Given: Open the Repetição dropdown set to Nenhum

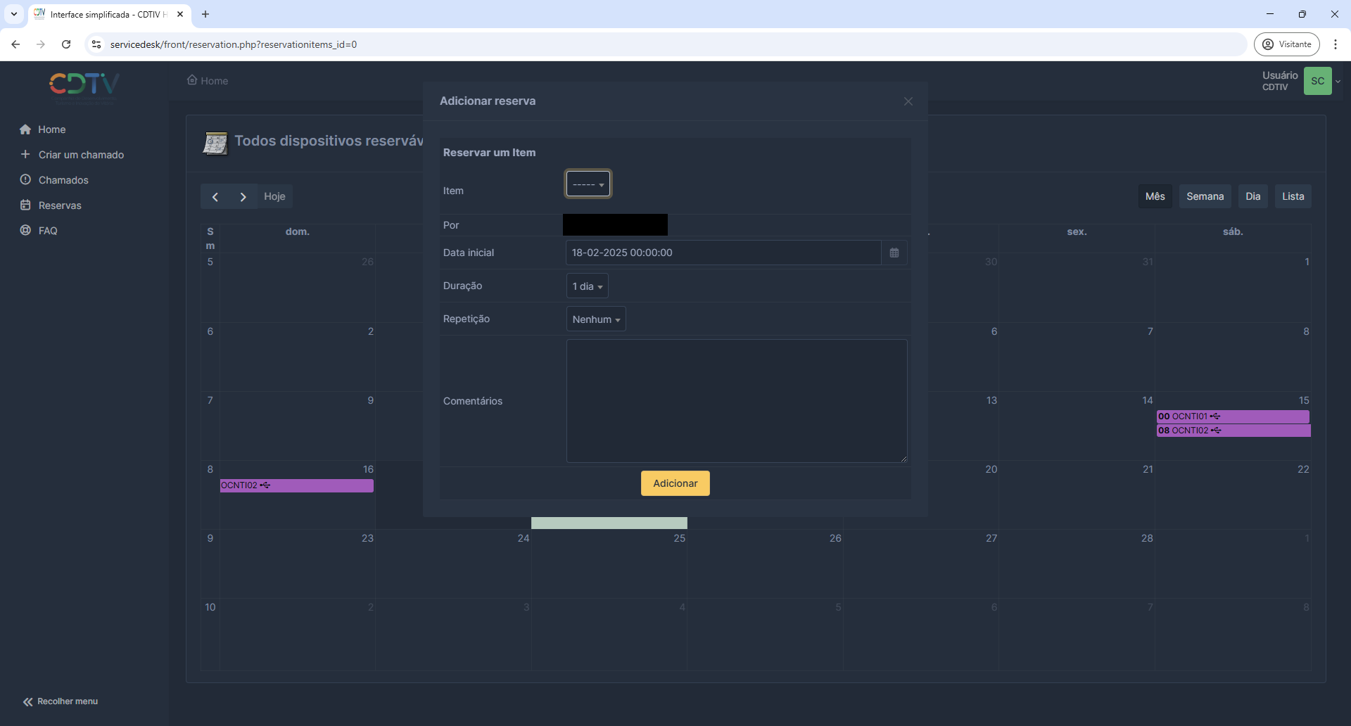Looking at the screenshot, I should click(596, 319).
